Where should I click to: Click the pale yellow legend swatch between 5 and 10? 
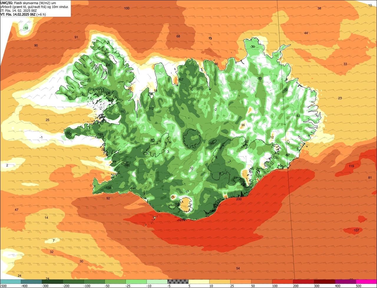199,282
